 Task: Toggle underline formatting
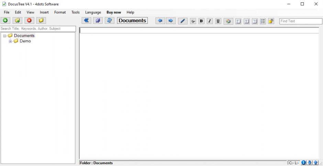[x=218, y=21]
